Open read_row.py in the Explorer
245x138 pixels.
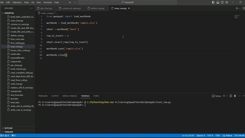click(x=16, y=84)
